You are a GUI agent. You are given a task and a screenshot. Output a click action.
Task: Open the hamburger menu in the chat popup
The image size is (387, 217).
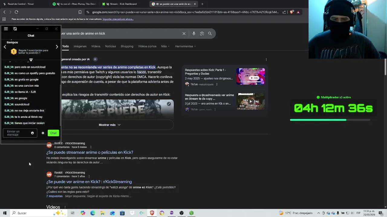pyautogui.click(x=6, y=29)
